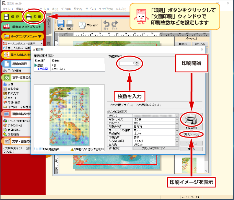
Task: Open the 設定(S) menu
Action: coord(78,9)
